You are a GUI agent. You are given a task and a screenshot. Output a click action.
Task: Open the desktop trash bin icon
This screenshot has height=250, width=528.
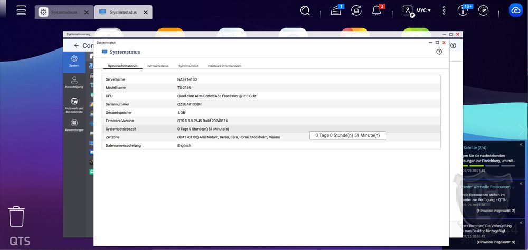point(16,216)
